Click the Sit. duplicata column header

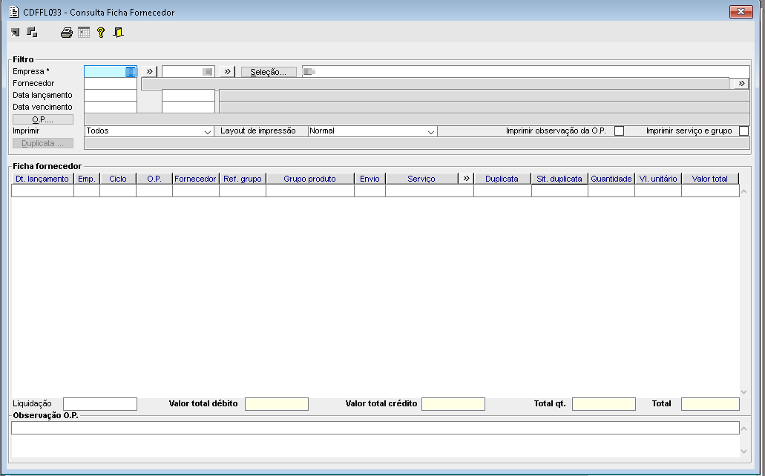click(x=559, y=179)
